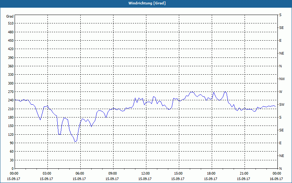Click the 16.09.17 date label
The width and height of the screenshot is (292, 183).
click(276, 179)
